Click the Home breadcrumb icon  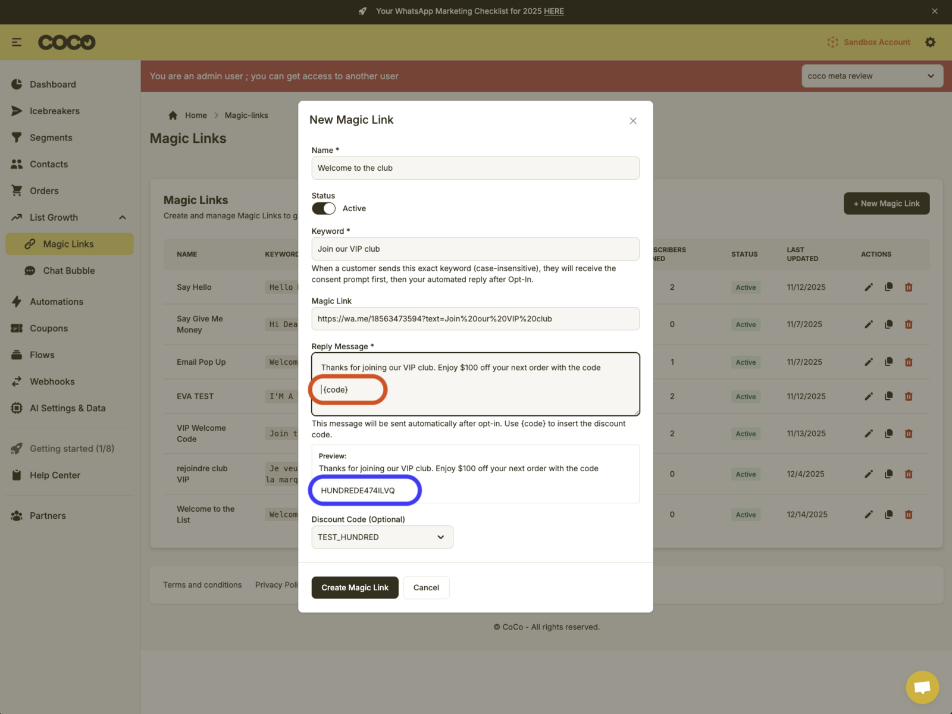coord(173,115)
